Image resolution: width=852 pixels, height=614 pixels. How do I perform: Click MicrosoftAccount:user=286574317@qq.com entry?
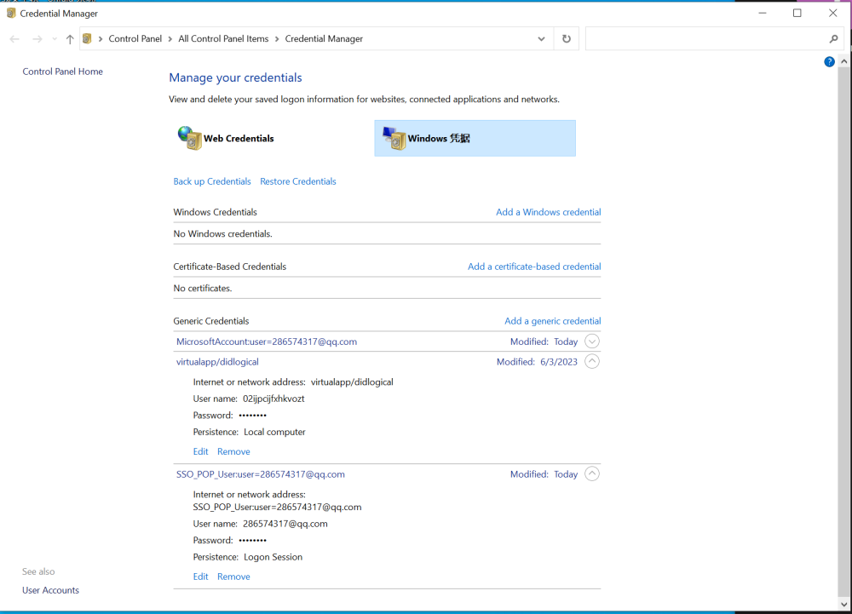tap(266, 341)
